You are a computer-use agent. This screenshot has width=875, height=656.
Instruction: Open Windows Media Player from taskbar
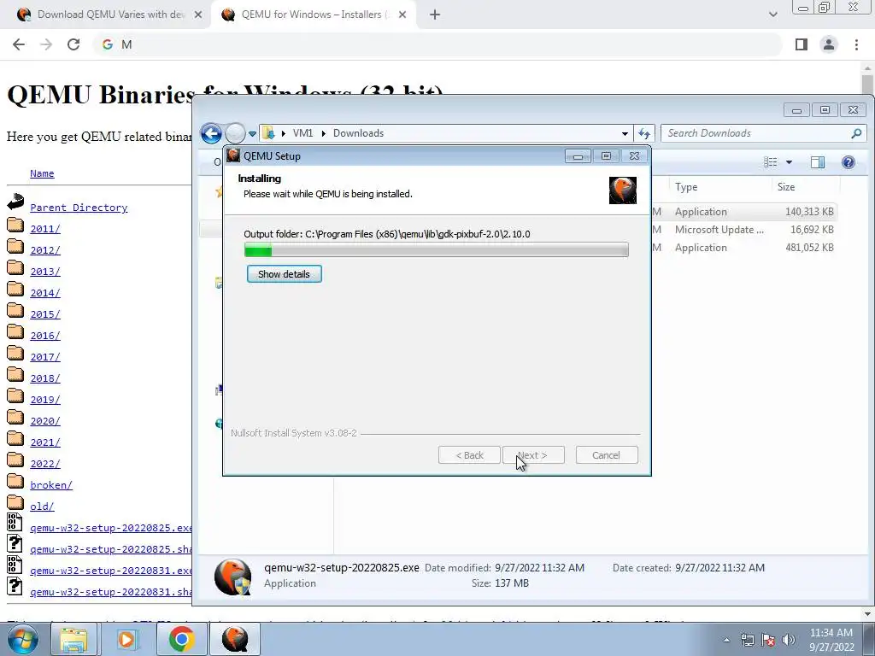coord(126,639)
